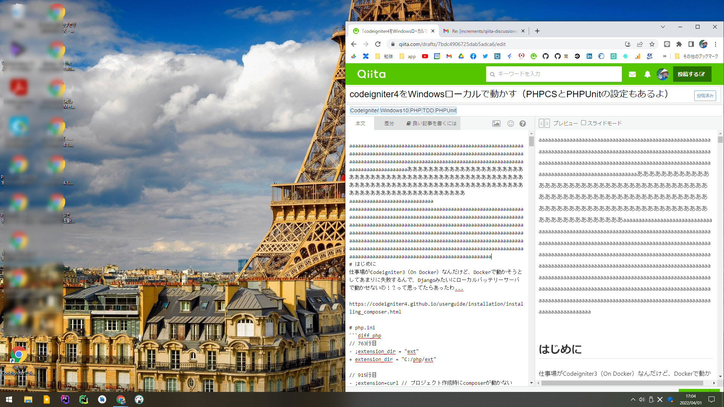Image resolution: width=724 pixels, height=407 pixels.
Task: Close the Gmail browser tab
Action: [x=523, y=31]
